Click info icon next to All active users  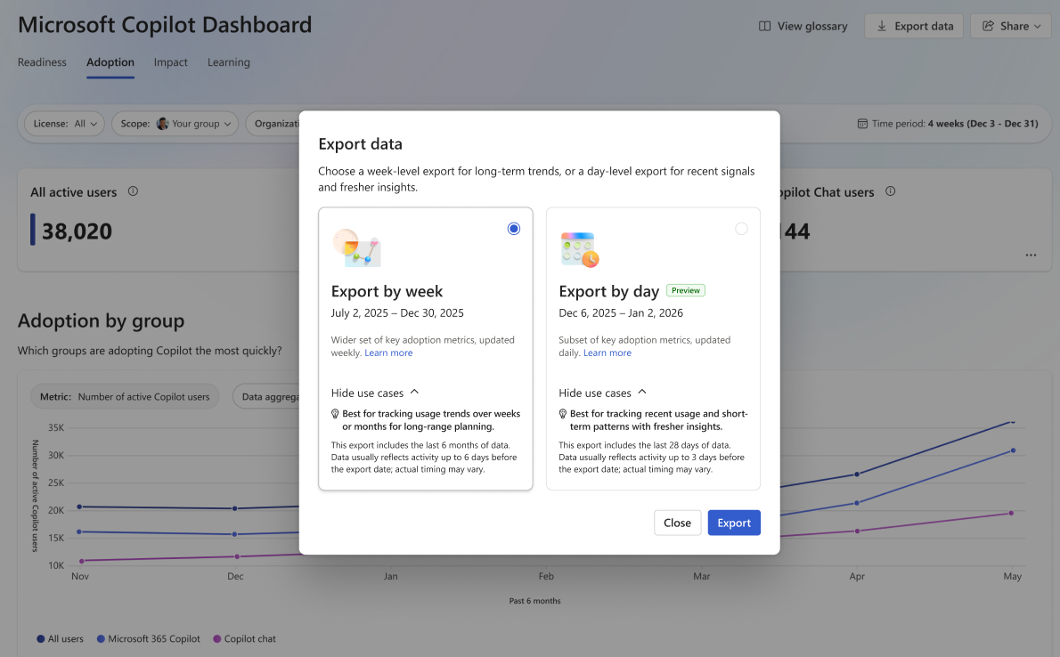[134, 191]
